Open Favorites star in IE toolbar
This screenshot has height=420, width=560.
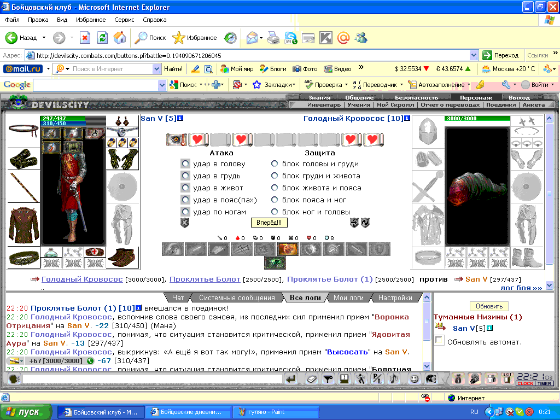click(178, 38)
